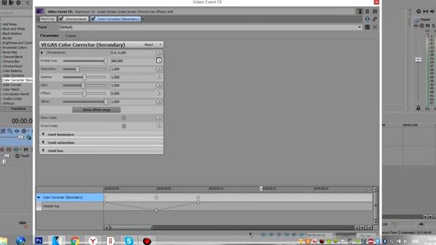Screen dimensions: 436x245
Task: Click the Chrominance value field
Action: click(x=133, y=52)
